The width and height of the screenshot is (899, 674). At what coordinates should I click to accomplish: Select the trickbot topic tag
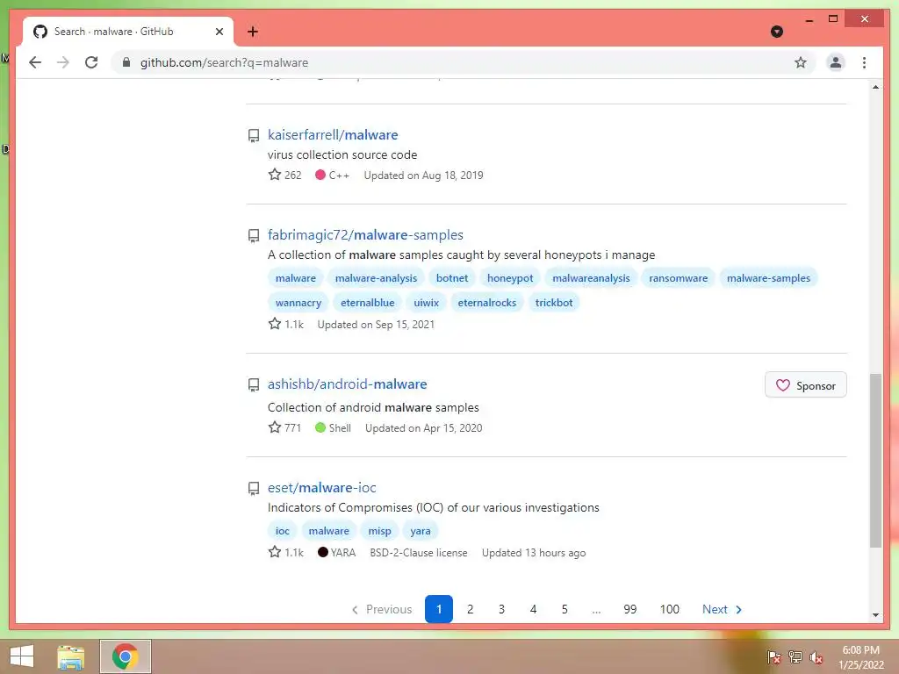coord(554,303)
